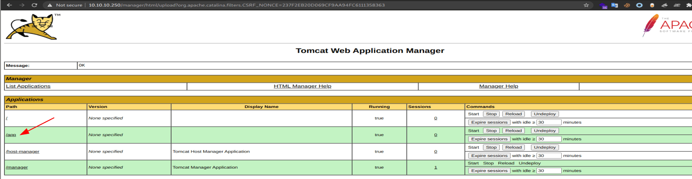Open HTML Manager Help
The height and width of the screenshot is (179, 692).
(303, 86)
